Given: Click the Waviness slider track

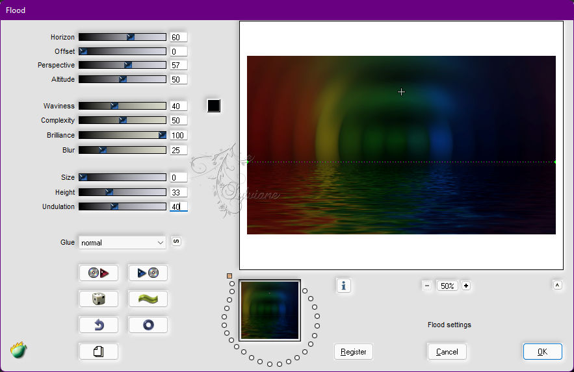Looking at the screenshot, I should coord(122,106).
